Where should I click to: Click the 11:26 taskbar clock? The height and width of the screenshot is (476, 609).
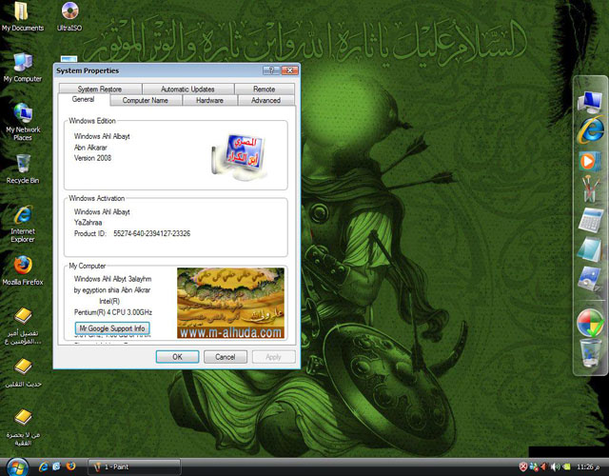click(590, 466)
